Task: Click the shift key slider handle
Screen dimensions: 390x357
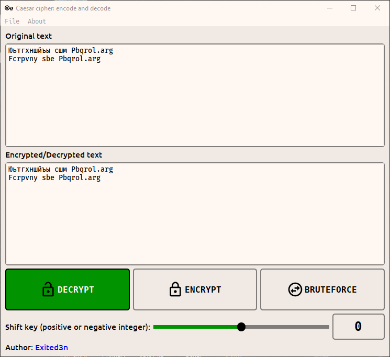Action: pos(241,327)
